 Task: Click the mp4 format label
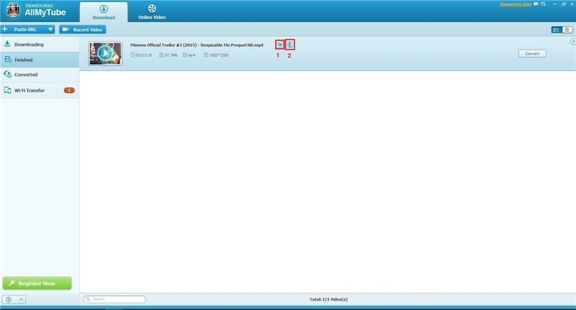pyautogui.click(x=191, y=55)
